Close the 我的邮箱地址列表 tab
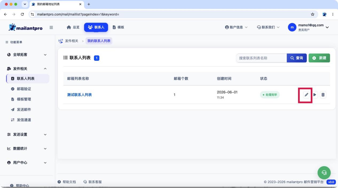338x188 pixels. pos(80,4)
